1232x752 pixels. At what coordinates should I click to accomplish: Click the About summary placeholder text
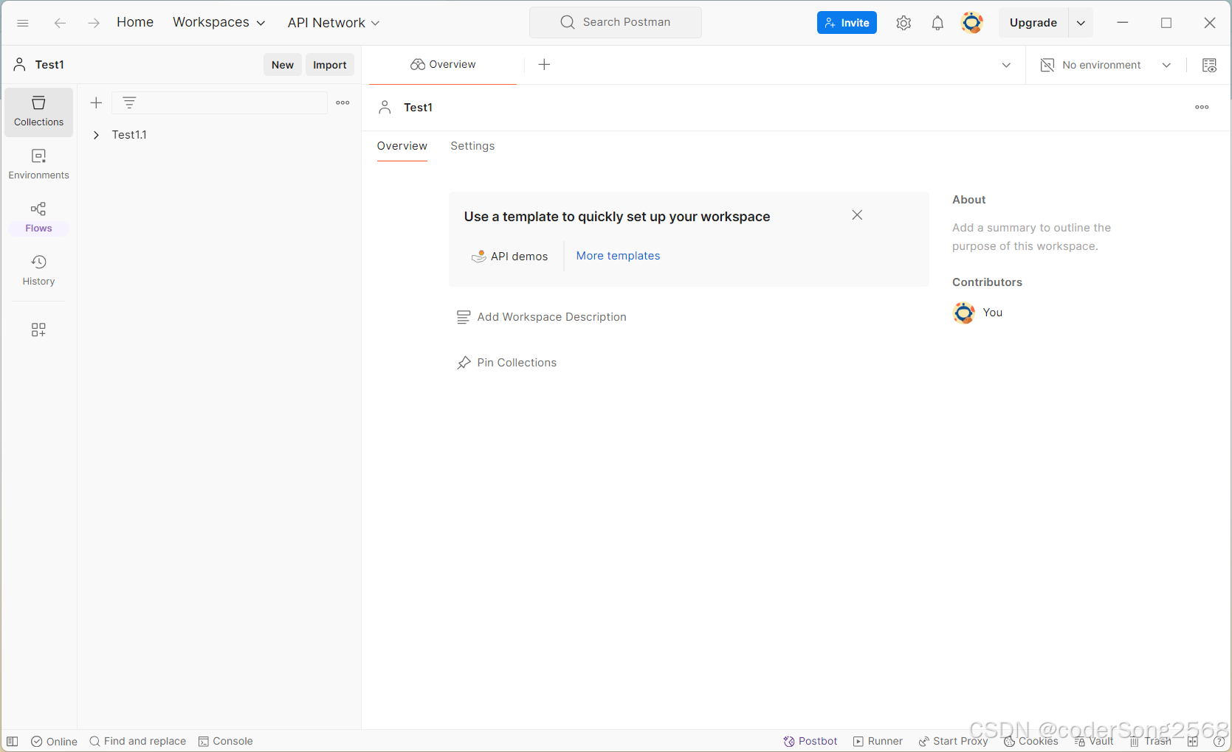pos(1031,237)
